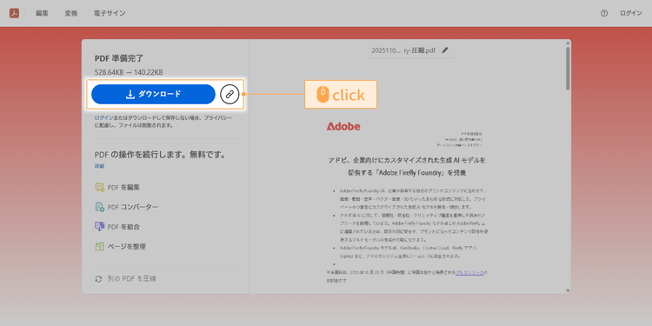Click the scroll down arrow of preview

click(x=568, y=290)
